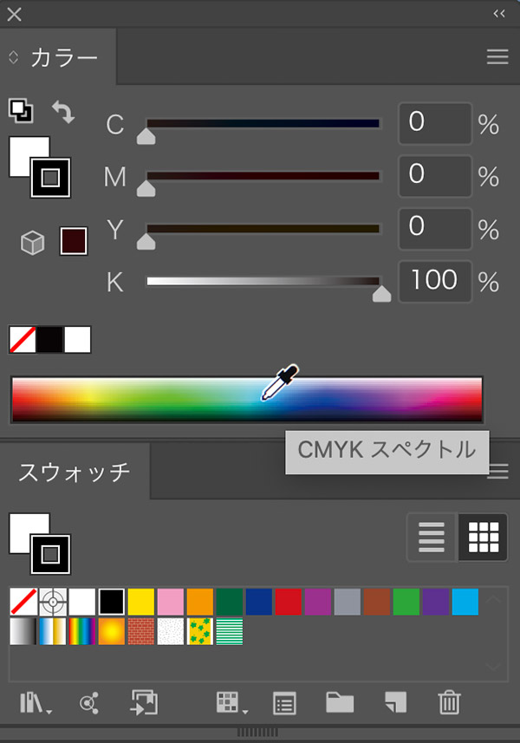Screen dimensions: 520x743
Task: Switch swatches to list view
Action: (432, 538)
